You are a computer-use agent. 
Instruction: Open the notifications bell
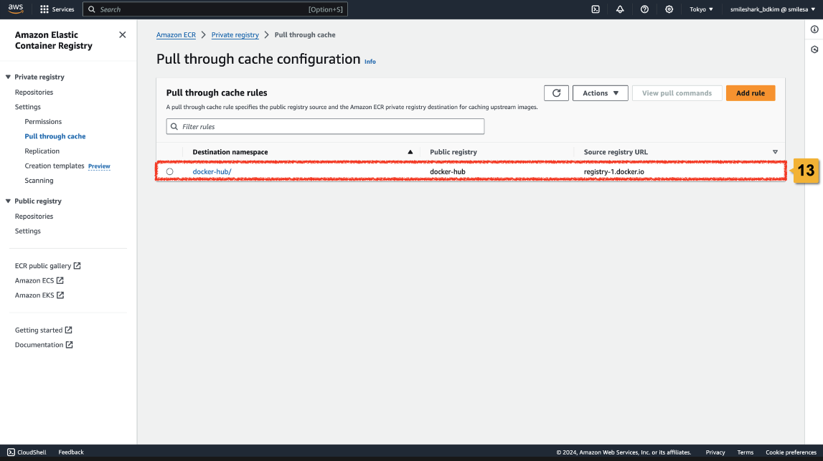click(x=620, y=9)
